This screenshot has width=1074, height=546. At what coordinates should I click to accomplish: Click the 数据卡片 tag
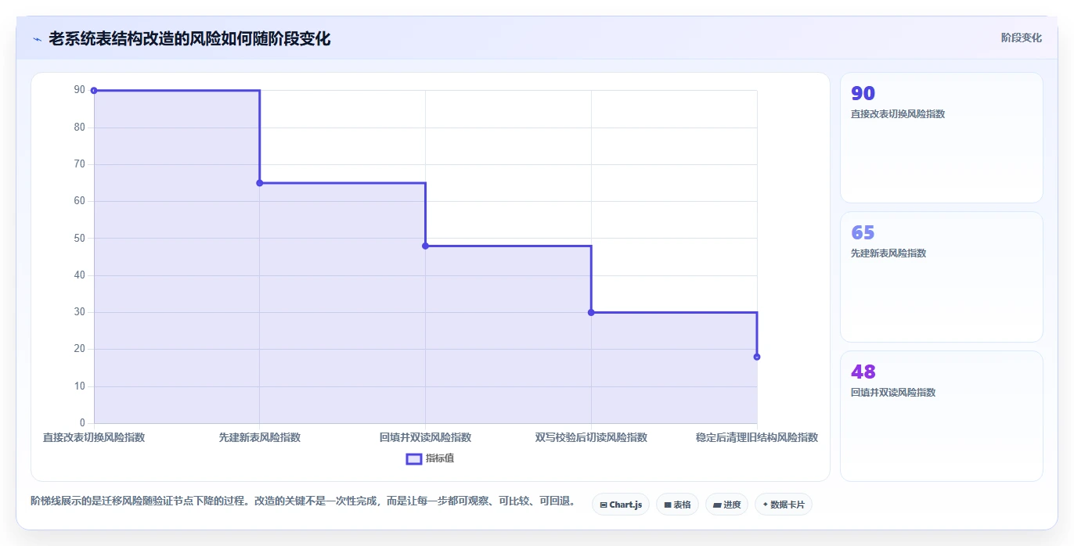click(784, 505)
